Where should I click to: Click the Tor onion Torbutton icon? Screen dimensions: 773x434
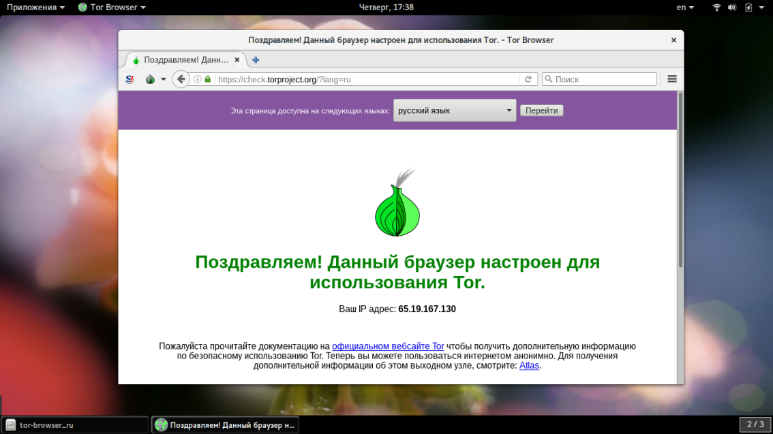(x=151, y=79)
